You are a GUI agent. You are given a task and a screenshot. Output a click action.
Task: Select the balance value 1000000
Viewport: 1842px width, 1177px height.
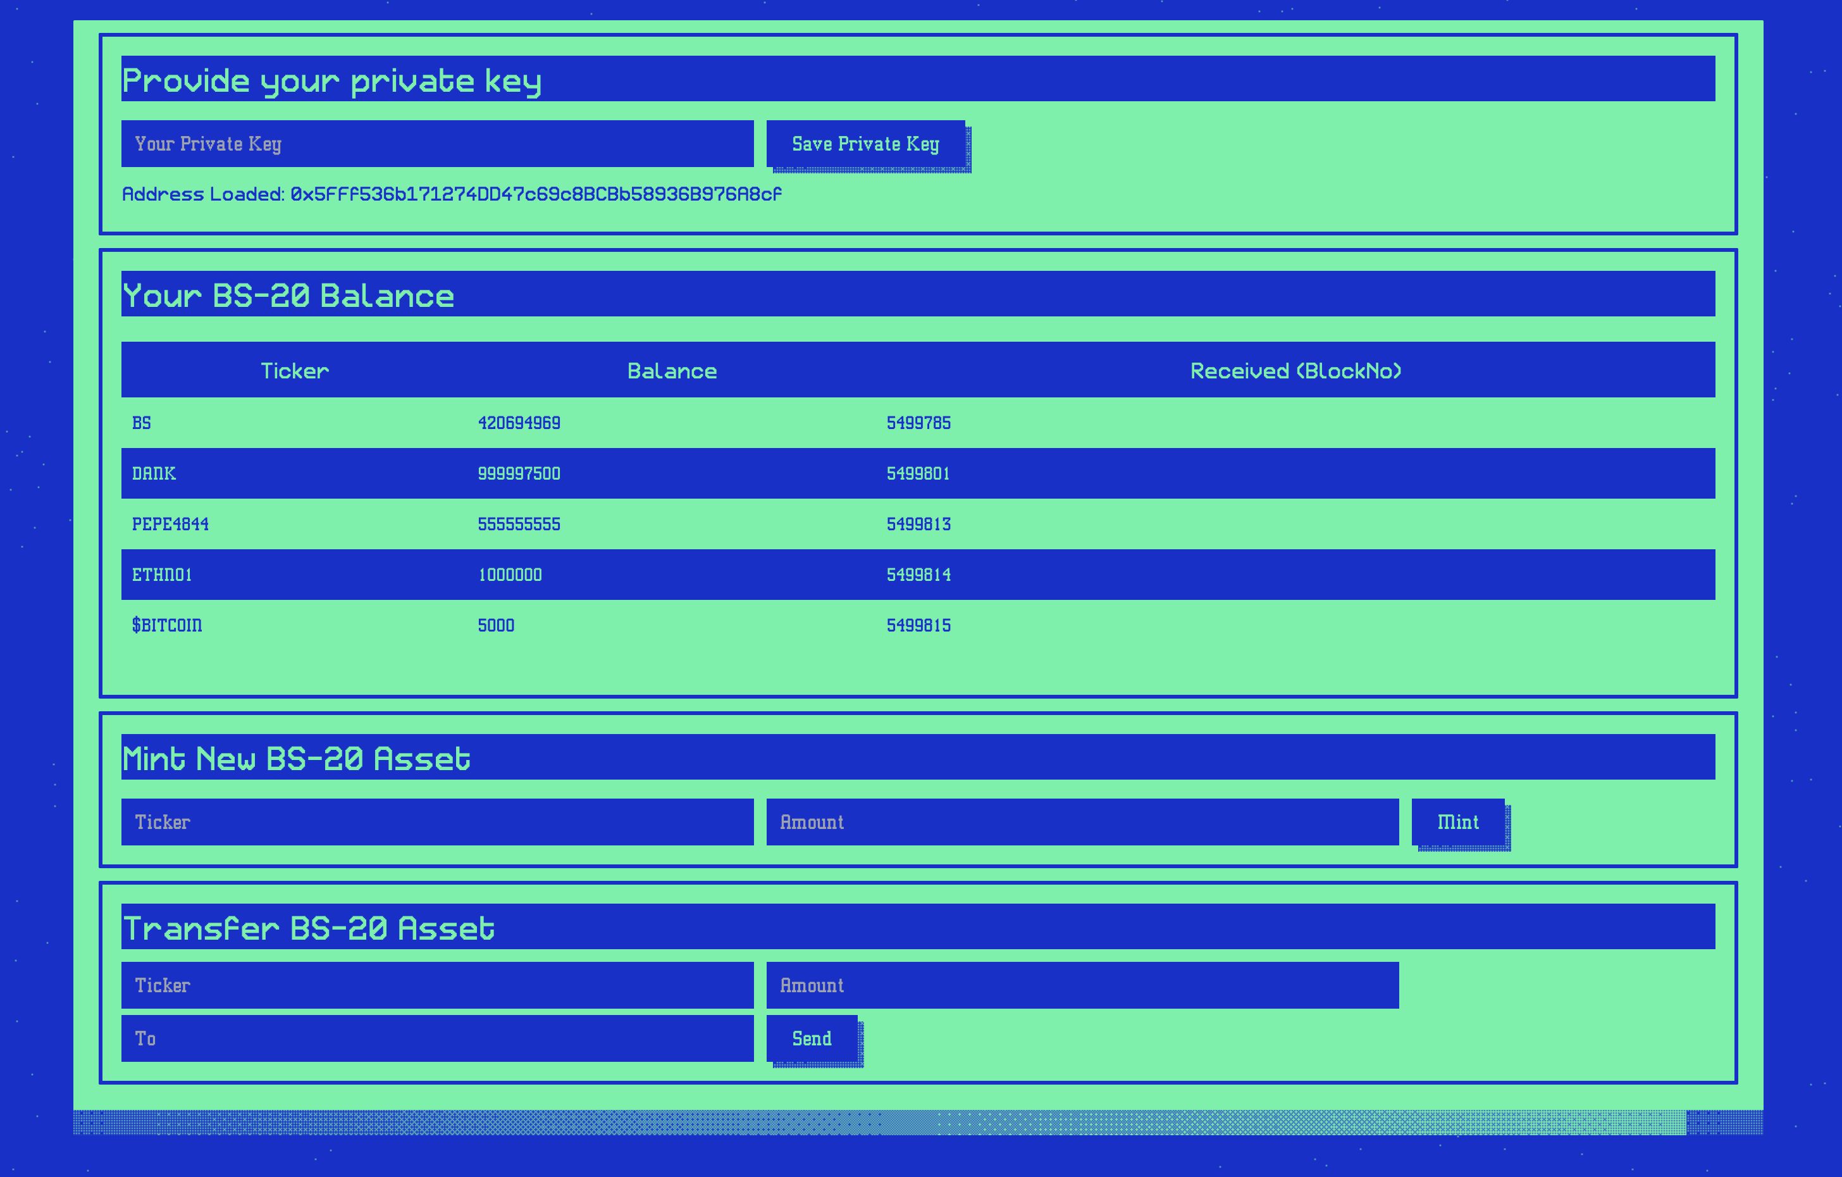[509, 574]
